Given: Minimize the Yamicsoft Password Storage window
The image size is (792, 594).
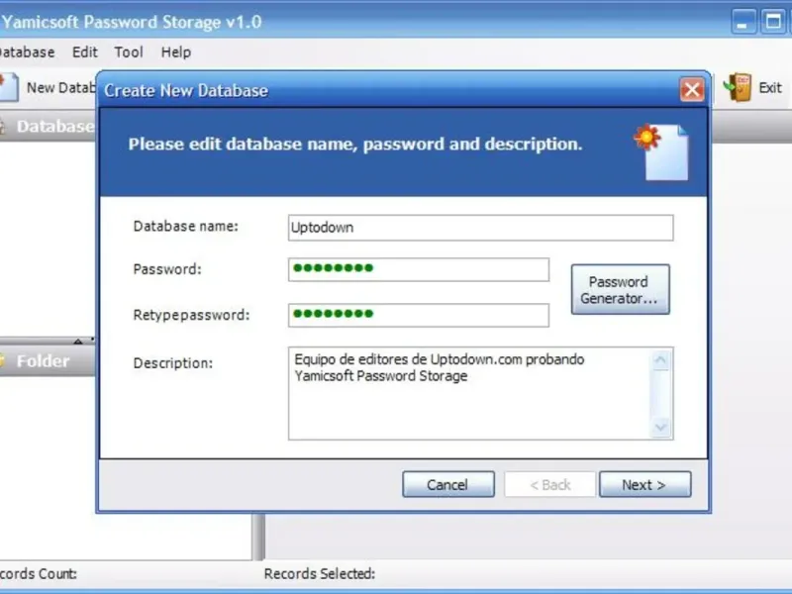Looking at the screenshot, I should [x=743, y=22].
